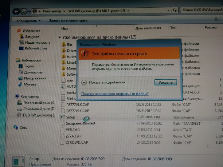Click the Back navigation arrow button
This screenshot has width=223, height=167.
pos(16,11)
